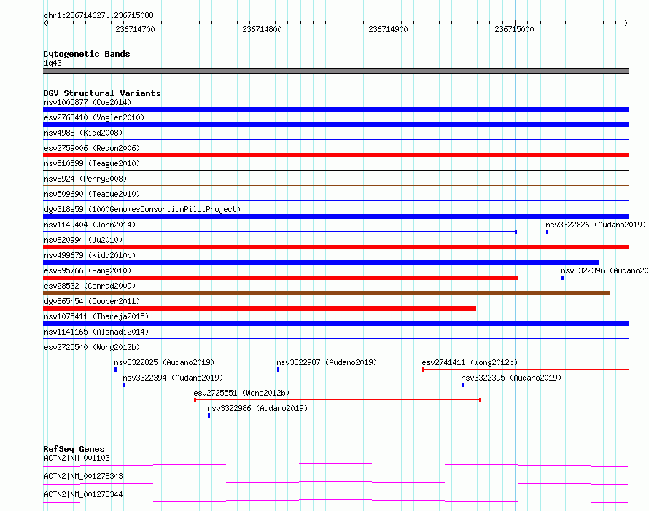Click dgv865n54 (Cooper2011) label
The width and height of the screenshot is (649, 511).
(x=92, y=301)
